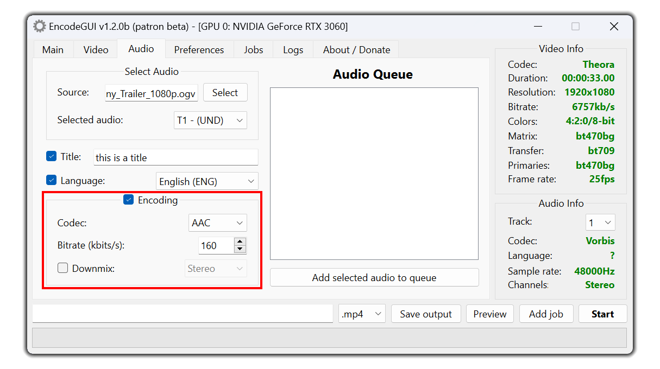Click the audio Source file field
The image size is (660, 369).
pyautogui.click(x=151, y=93)
